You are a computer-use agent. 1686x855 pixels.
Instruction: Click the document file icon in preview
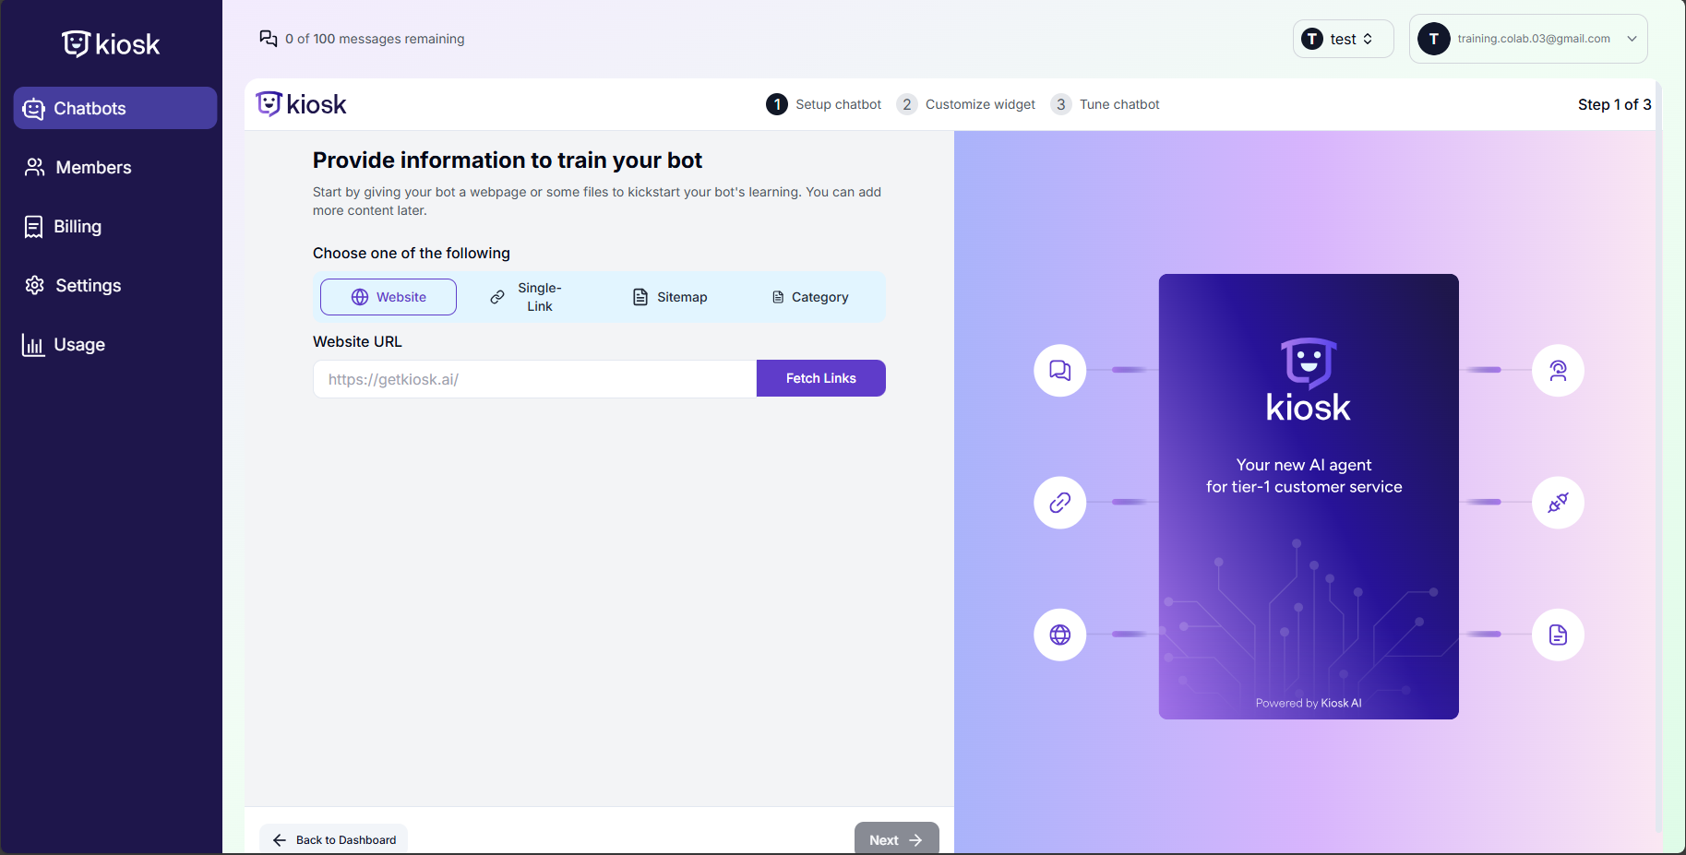(x=1558, y=635)
